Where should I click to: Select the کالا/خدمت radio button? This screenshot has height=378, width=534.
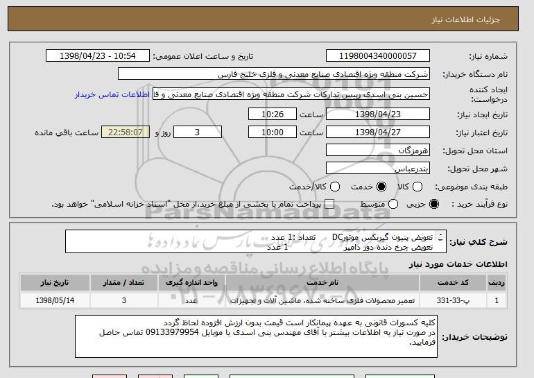[335, 187]
